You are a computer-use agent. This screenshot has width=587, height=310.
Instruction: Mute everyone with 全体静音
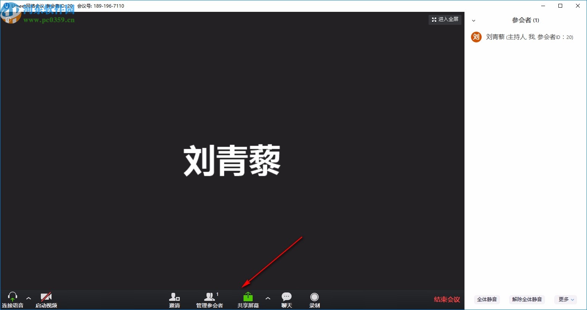tap(487, 299)
